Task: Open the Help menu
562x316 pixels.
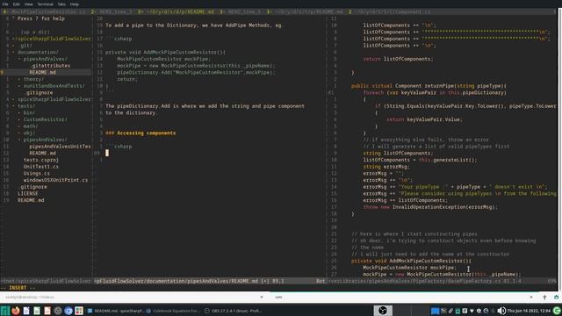Action: (74, 4)
